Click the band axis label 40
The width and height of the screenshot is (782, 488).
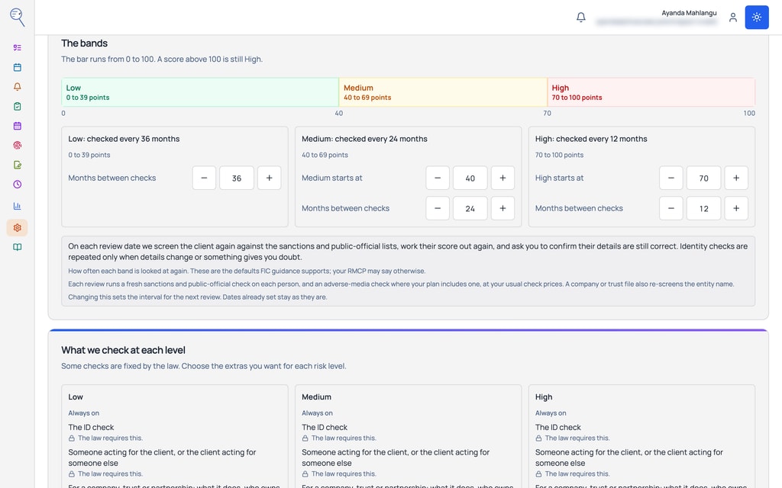tap(338, 114)
